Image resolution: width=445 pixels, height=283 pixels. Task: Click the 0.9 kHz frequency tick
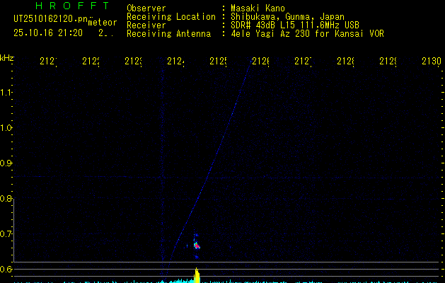(7, 163)
